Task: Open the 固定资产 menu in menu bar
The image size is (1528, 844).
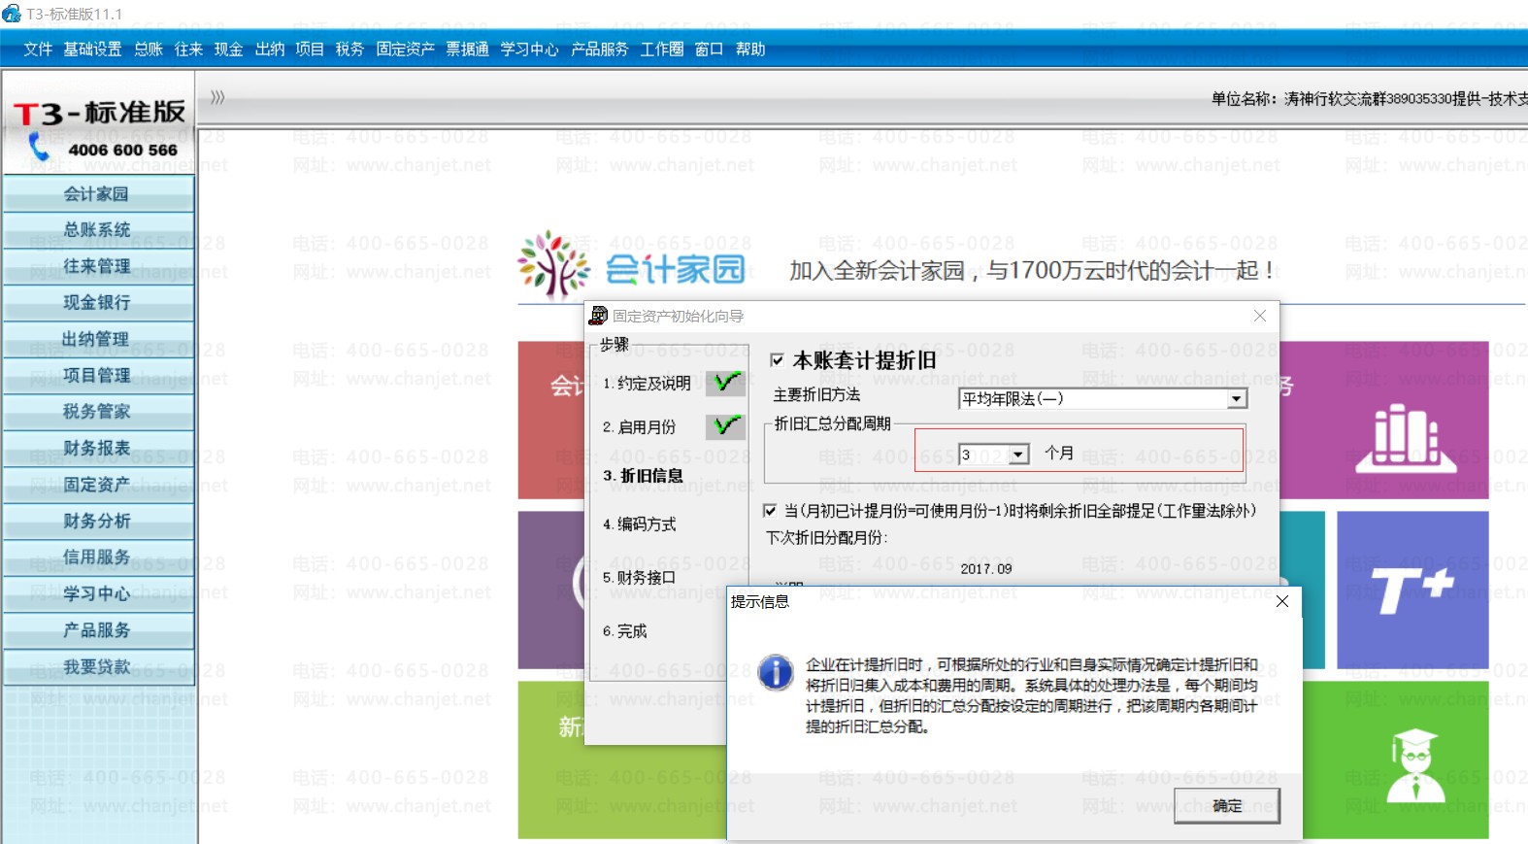Action: coord(406,50)
